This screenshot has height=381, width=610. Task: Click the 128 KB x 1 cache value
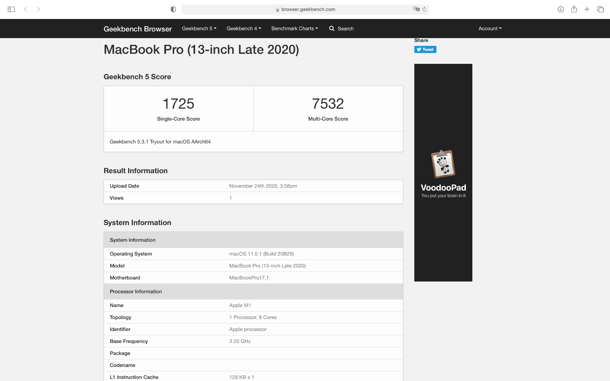(242, 377)
